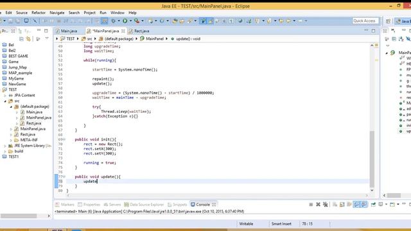
Task: Click the Java EE perspective button
Action: (403, 21)
